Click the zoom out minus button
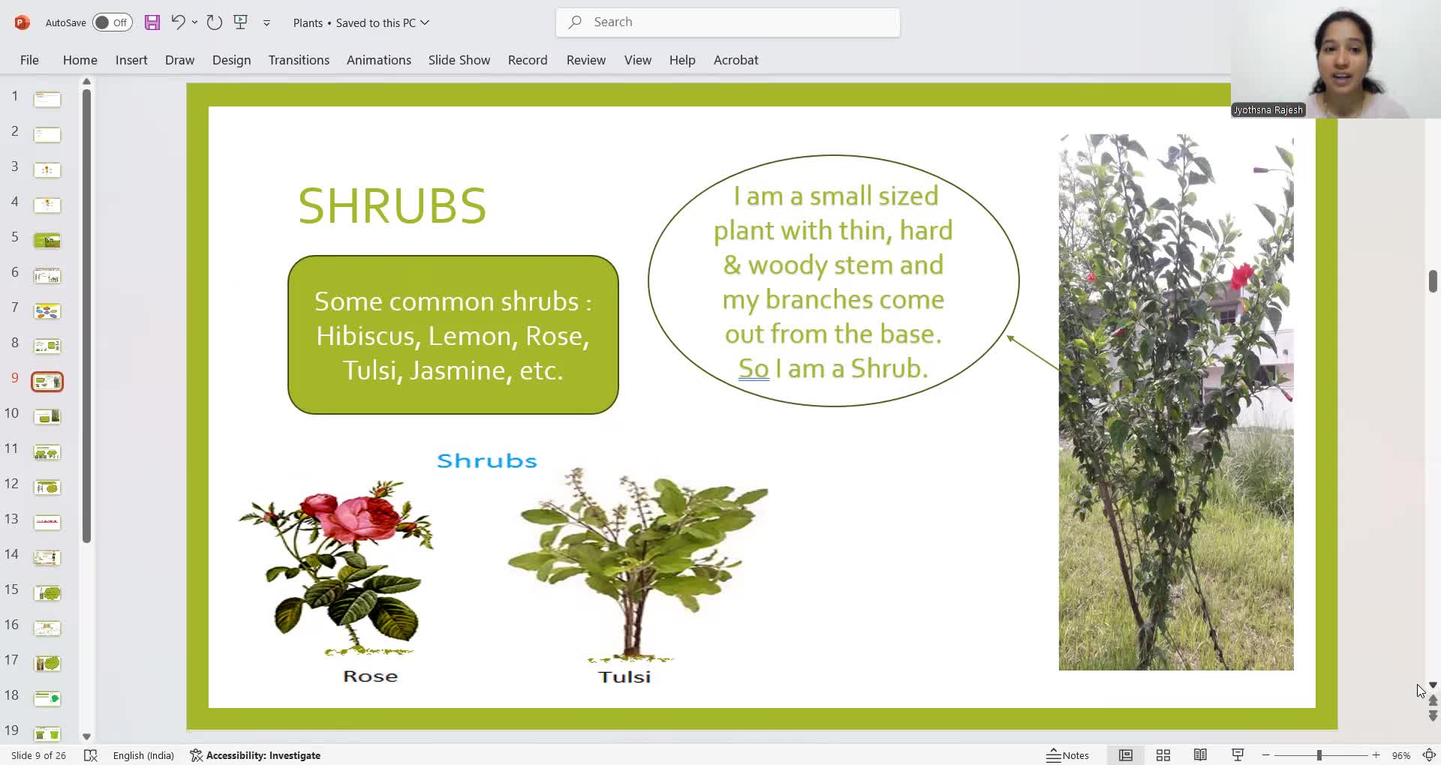The height and width of the screenshot is (765, 1441). tap(1266, 755)
